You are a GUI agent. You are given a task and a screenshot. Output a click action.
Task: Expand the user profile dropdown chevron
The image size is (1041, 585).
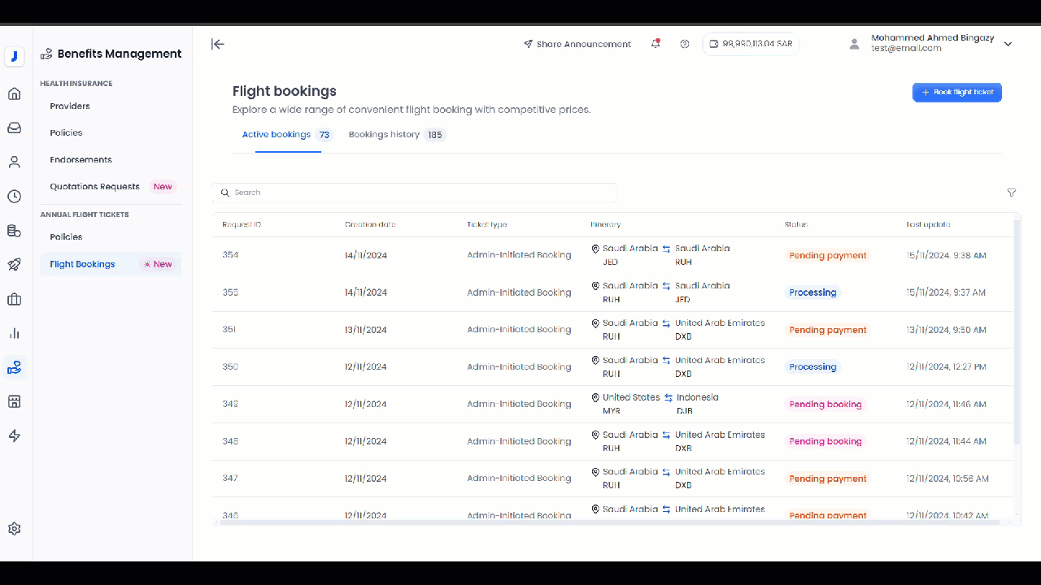click(1008, 44)
